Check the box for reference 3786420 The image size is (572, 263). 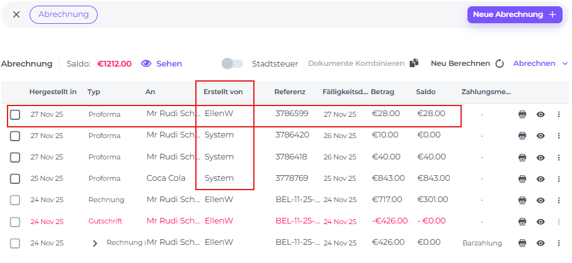point(15,136)
